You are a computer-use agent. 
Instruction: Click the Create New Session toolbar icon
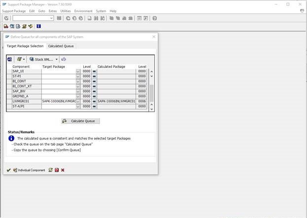(139, 18)
